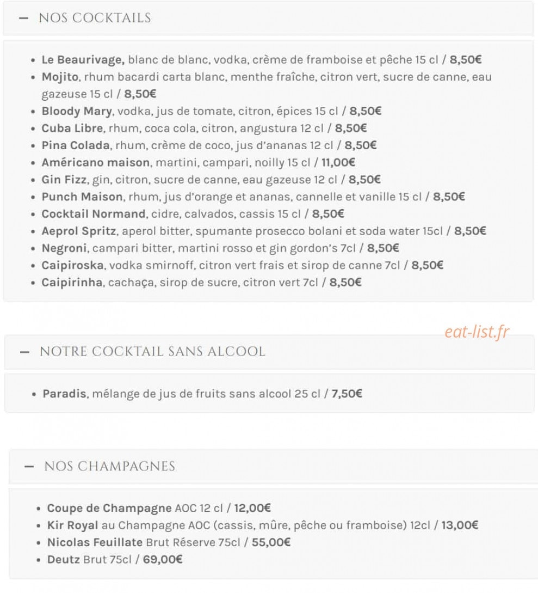Collapse the Notre Cocktail Sans Alcool minus icon
This screenshot has height=593, width=538.
[24, 352]
